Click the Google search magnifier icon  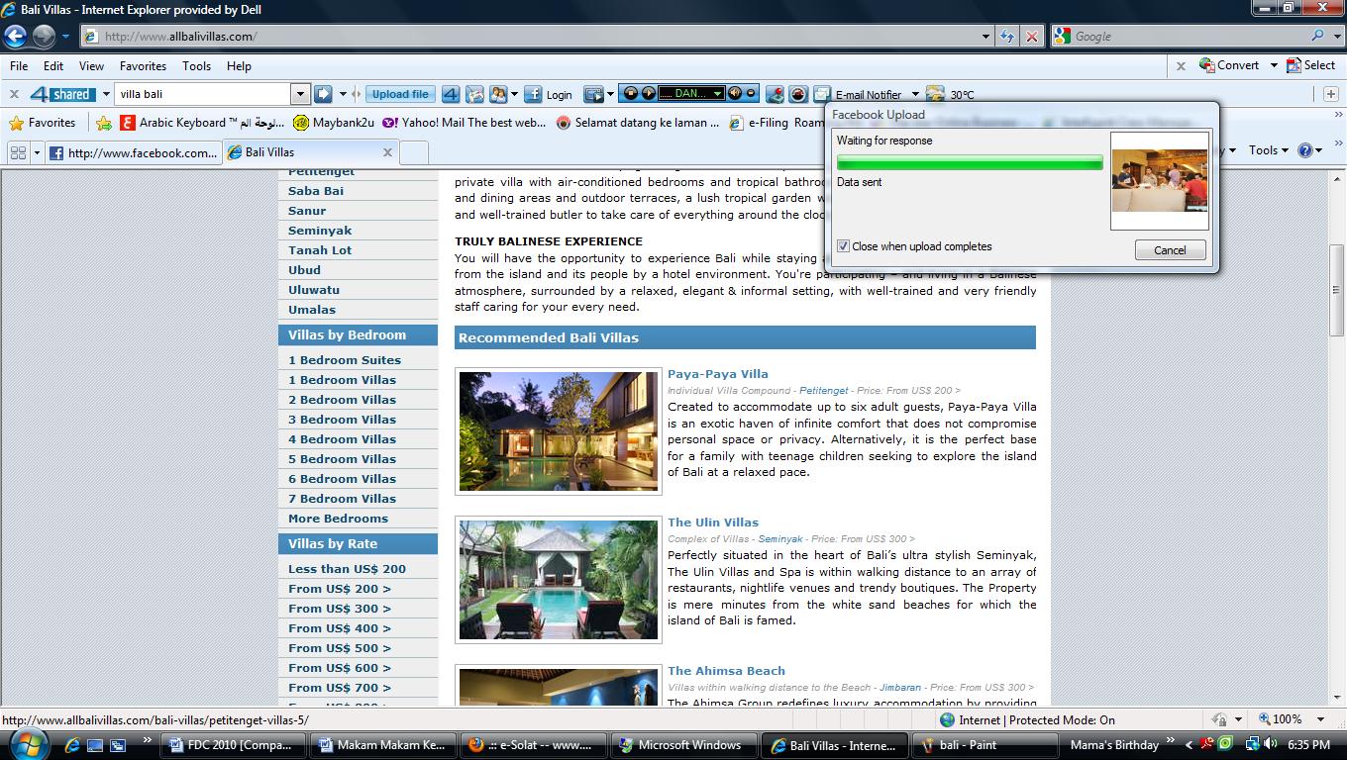click(x=1317, y=36)
